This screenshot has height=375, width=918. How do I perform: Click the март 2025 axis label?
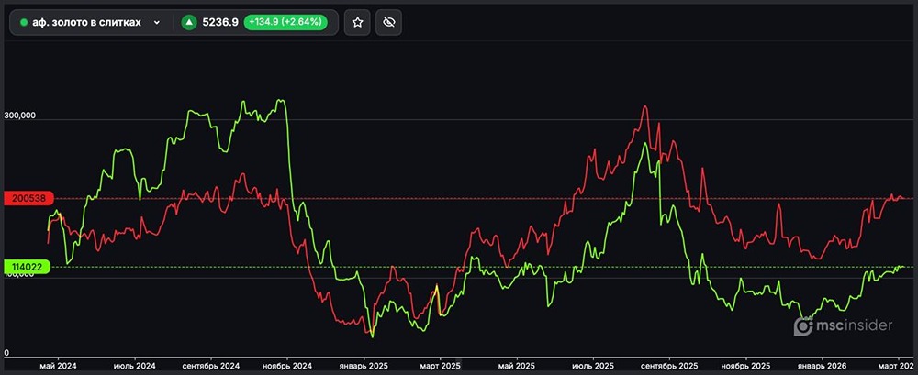pyautogui.click(x=441, y=365)
